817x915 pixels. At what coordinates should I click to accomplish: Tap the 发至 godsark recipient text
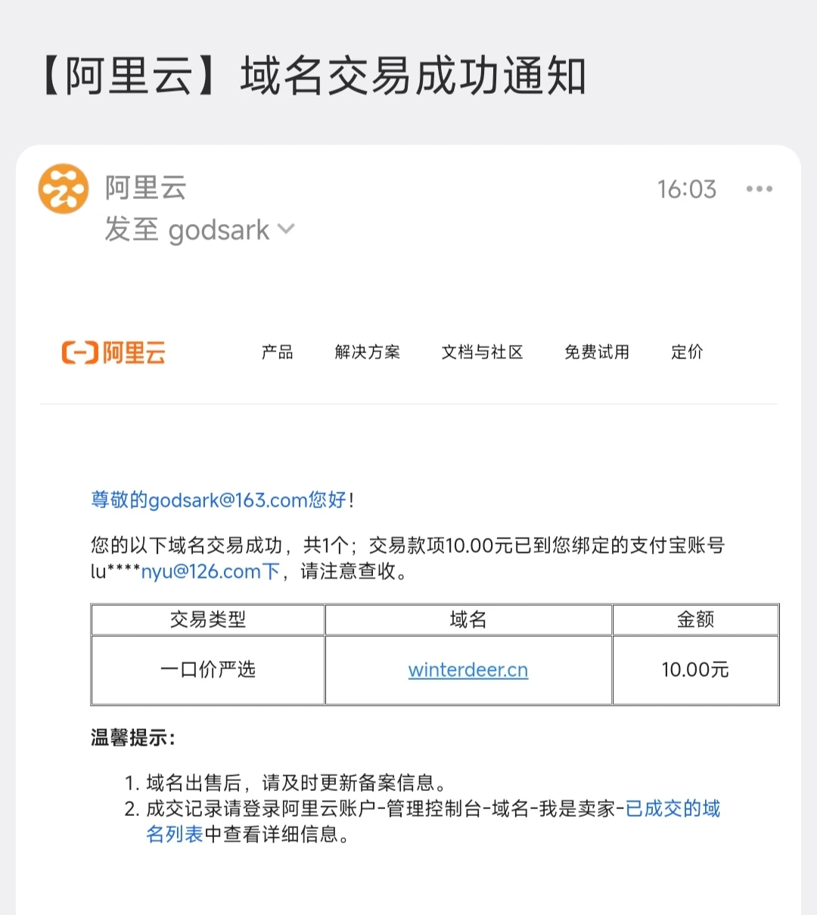point(186,230)
